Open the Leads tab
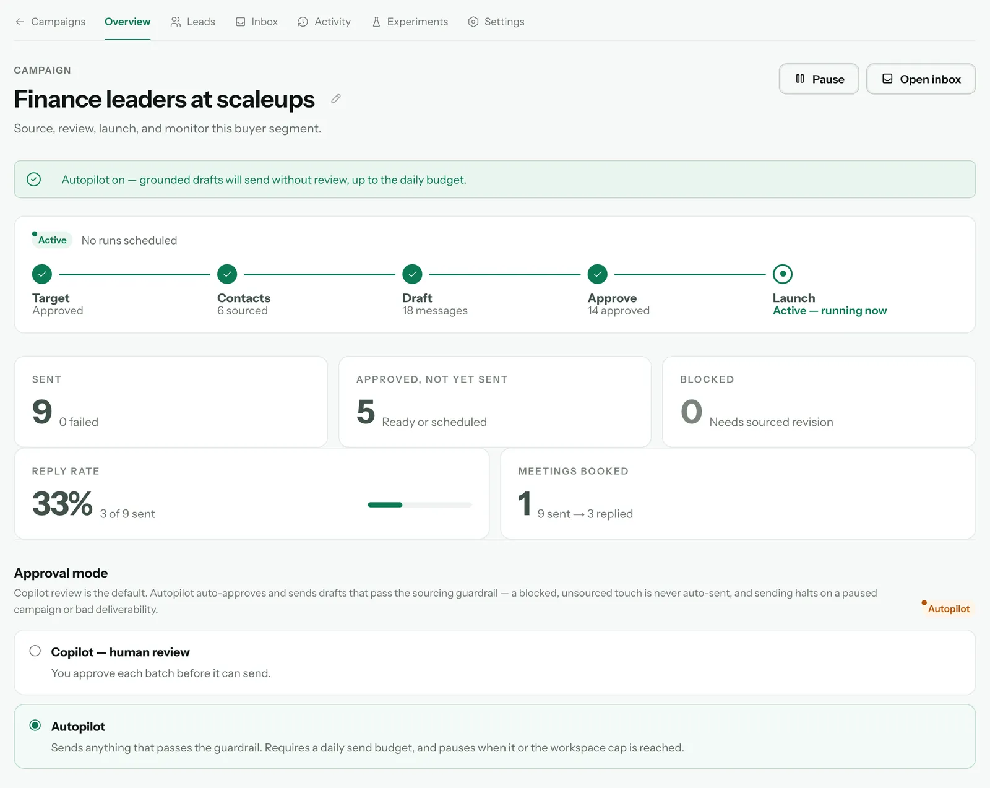The image size is (990, 788). (x=192, y=22)
